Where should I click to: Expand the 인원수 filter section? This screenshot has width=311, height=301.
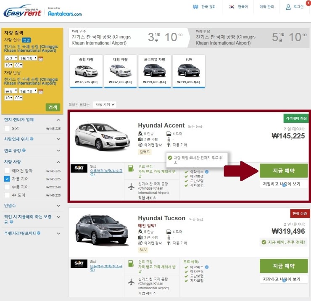click(58, 206)
